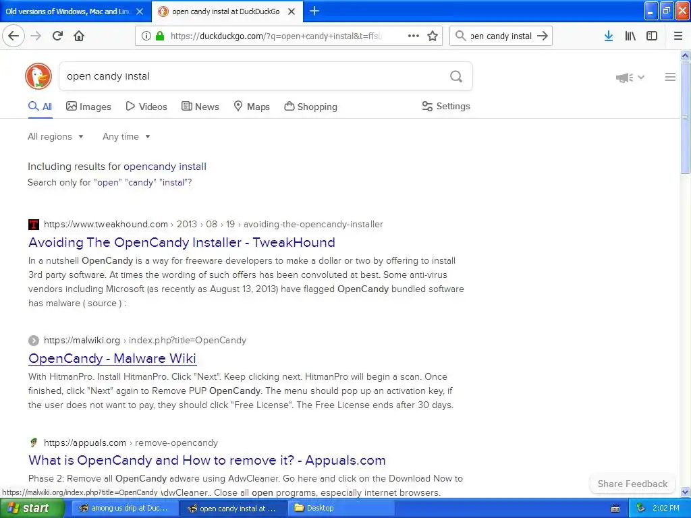Submit Firefox search bar with arrow button

[x=543, y=36]
